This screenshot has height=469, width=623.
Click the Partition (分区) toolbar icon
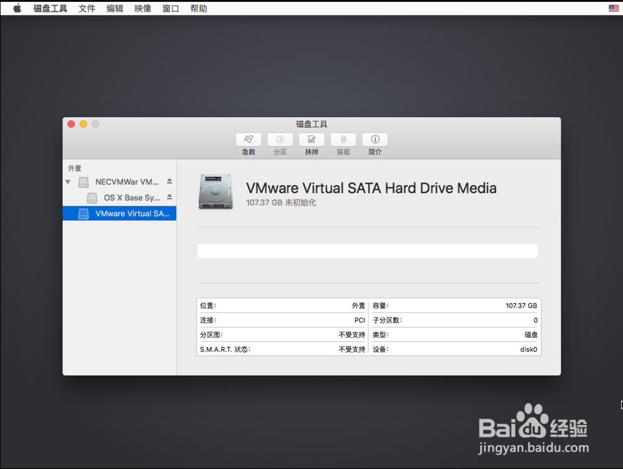coord(280,140)
